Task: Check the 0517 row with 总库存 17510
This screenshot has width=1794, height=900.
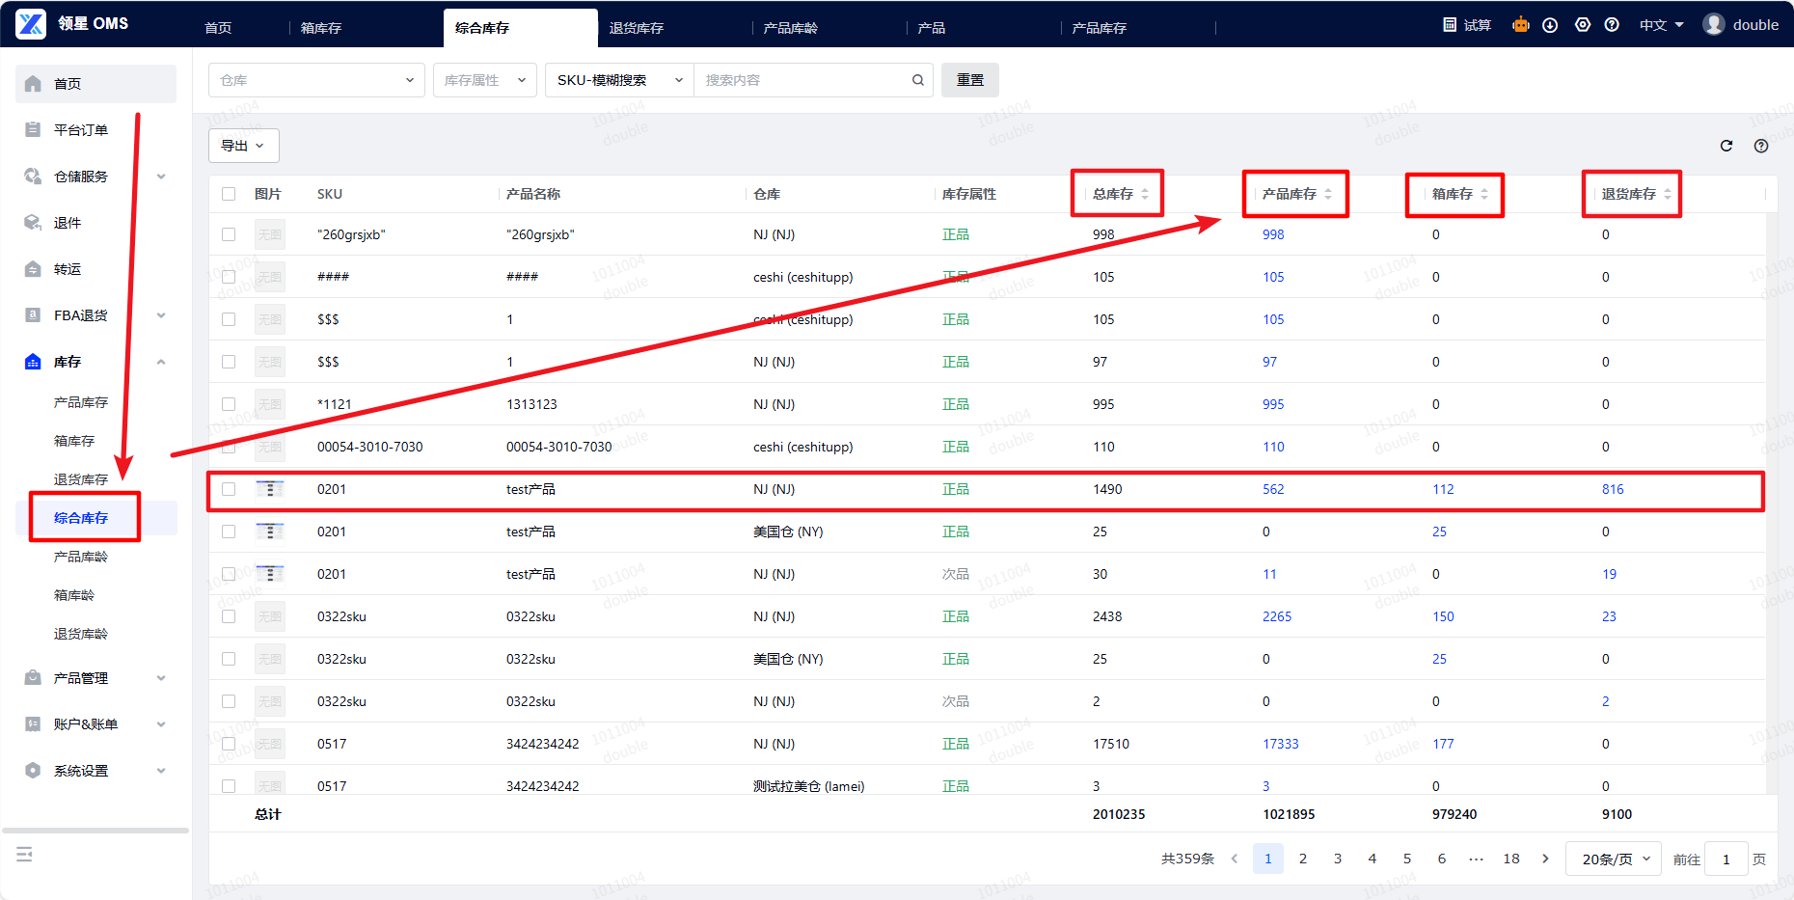Action: click(x=229, y=744)
